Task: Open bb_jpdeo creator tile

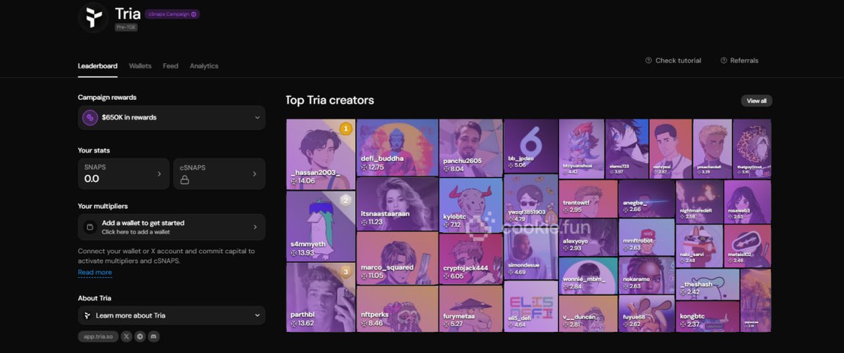Action: (531, 146)
